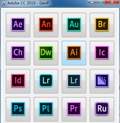Select the Photoshop (Ps) icon
120x123 pixels.
coord(18,109)
